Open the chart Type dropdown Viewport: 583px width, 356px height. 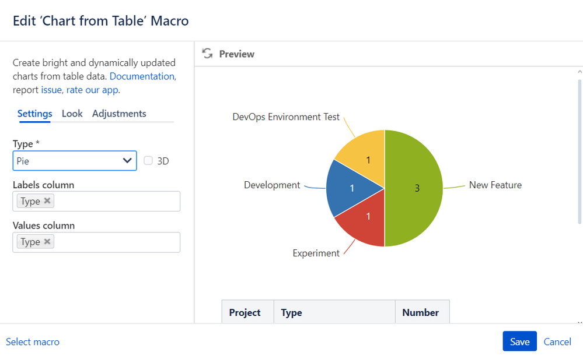(75, 161)
